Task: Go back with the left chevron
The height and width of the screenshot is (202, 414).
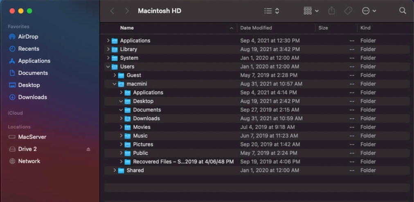Action: click(x=112, y=11)
